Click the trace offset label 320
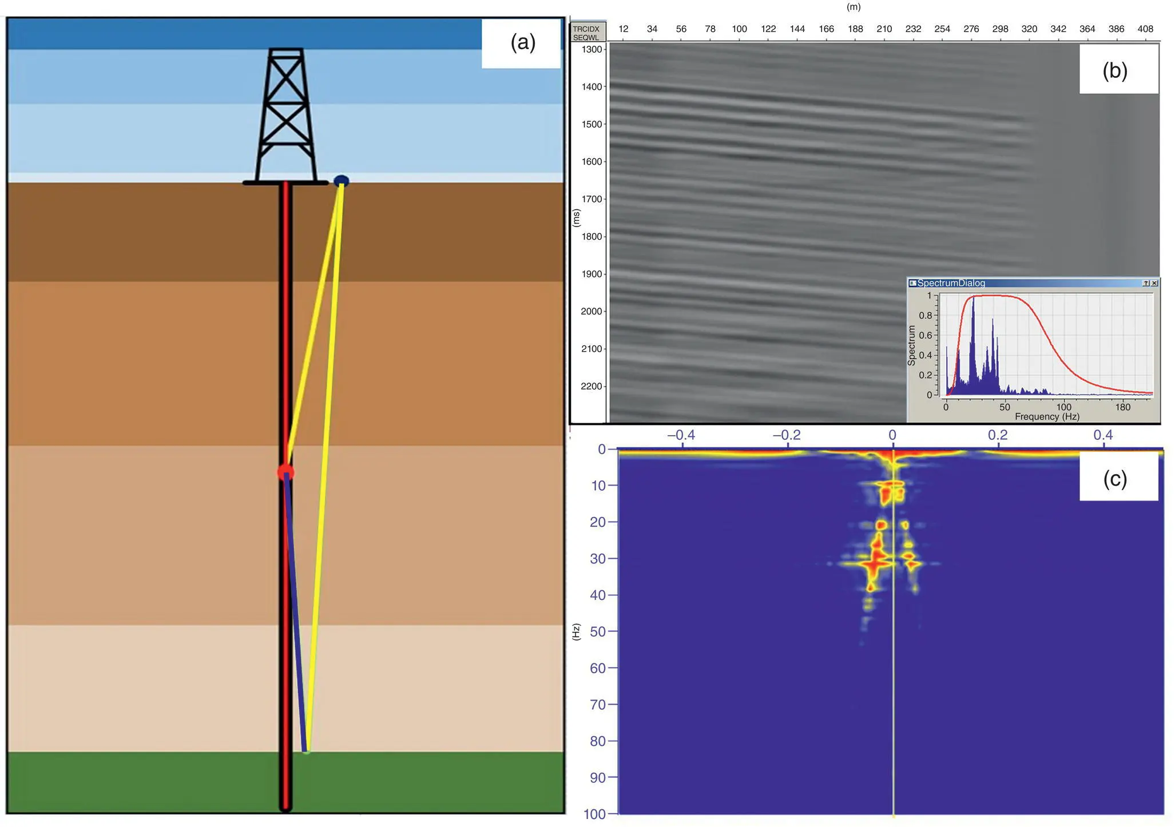Image resolution: width=1175 pixels, height=827 pixels. click(1029, 29)
